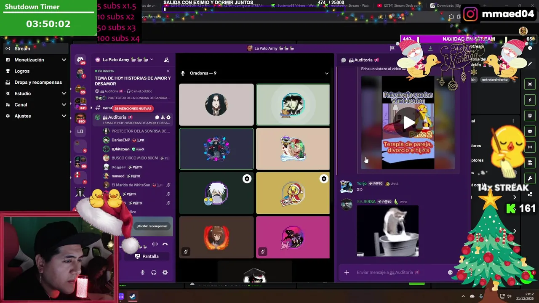Open emoji picker in message box
This screenshot has width=539, height=303.
point(450,272)
